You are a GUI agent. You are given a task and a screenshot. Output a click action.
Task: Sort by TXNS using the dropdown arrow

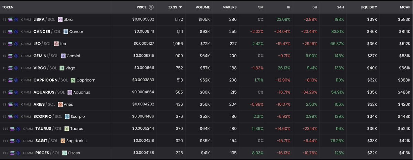(181, 7)
